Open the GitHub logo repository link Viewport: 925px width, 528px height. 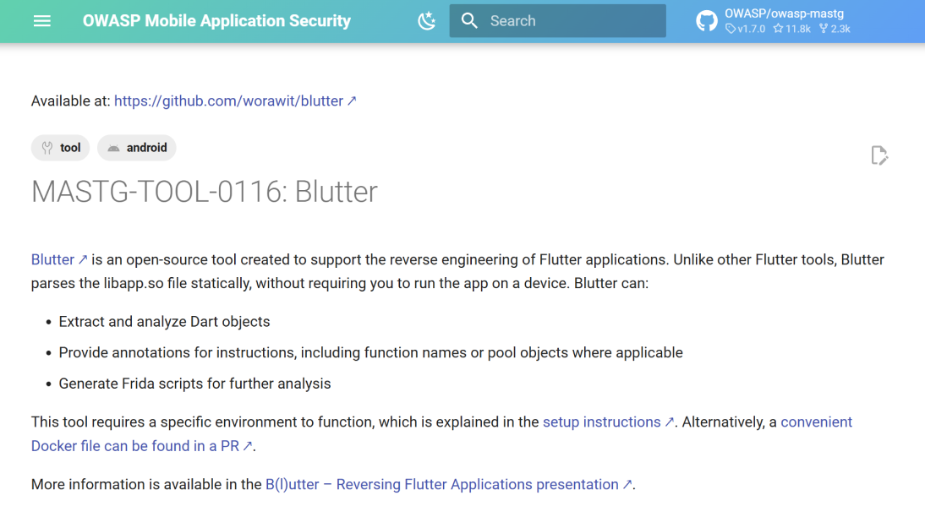click(x=706, y=21)
